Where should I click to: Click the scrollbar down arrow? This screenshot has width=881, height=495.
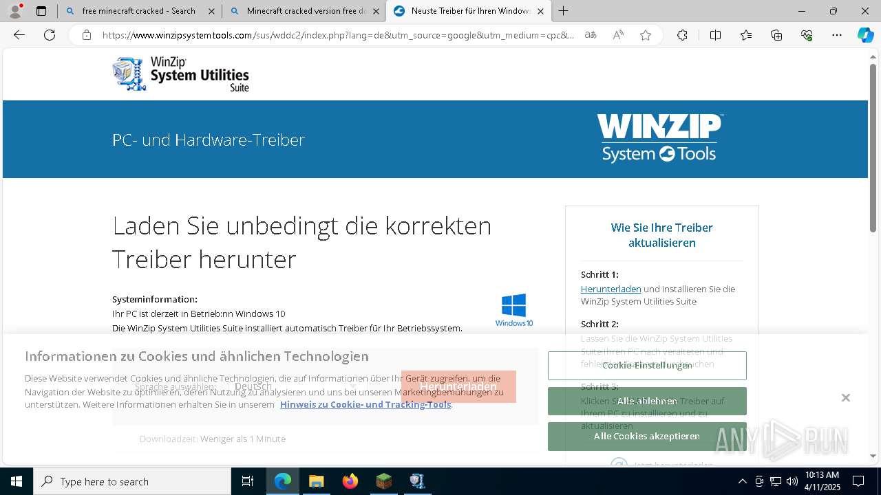873,456
